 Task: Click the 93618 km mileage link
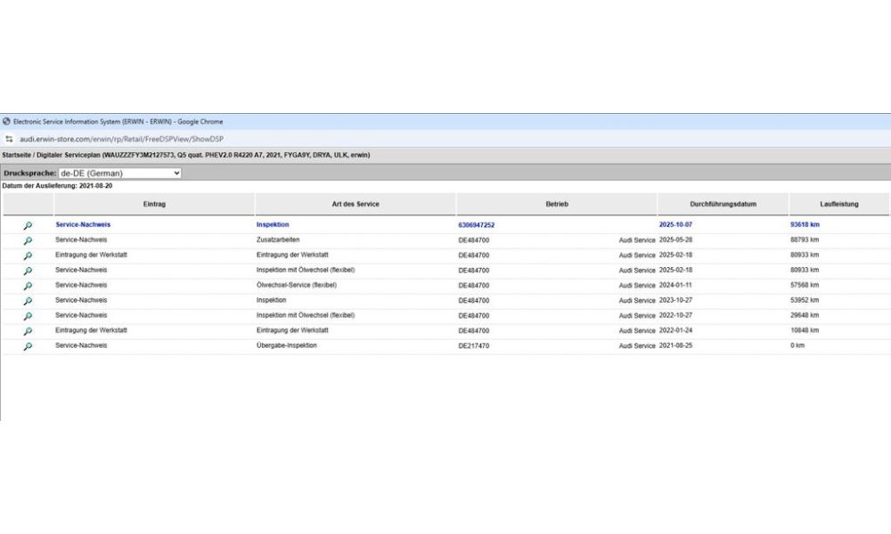(x=805, y=225)
